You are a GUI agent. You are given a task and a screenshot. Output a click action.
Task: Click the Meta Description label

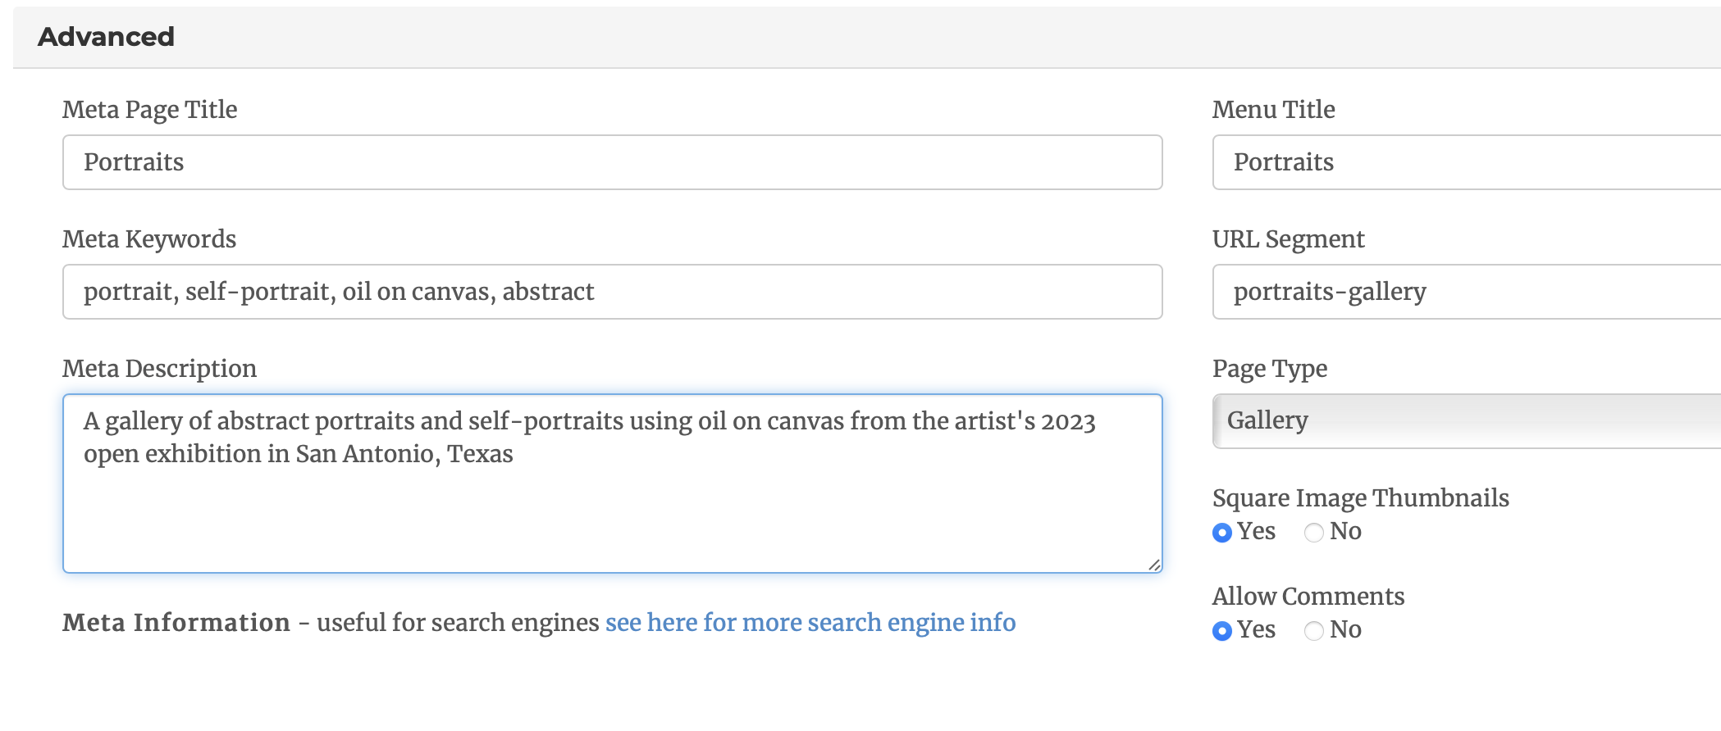pos(160,369)
